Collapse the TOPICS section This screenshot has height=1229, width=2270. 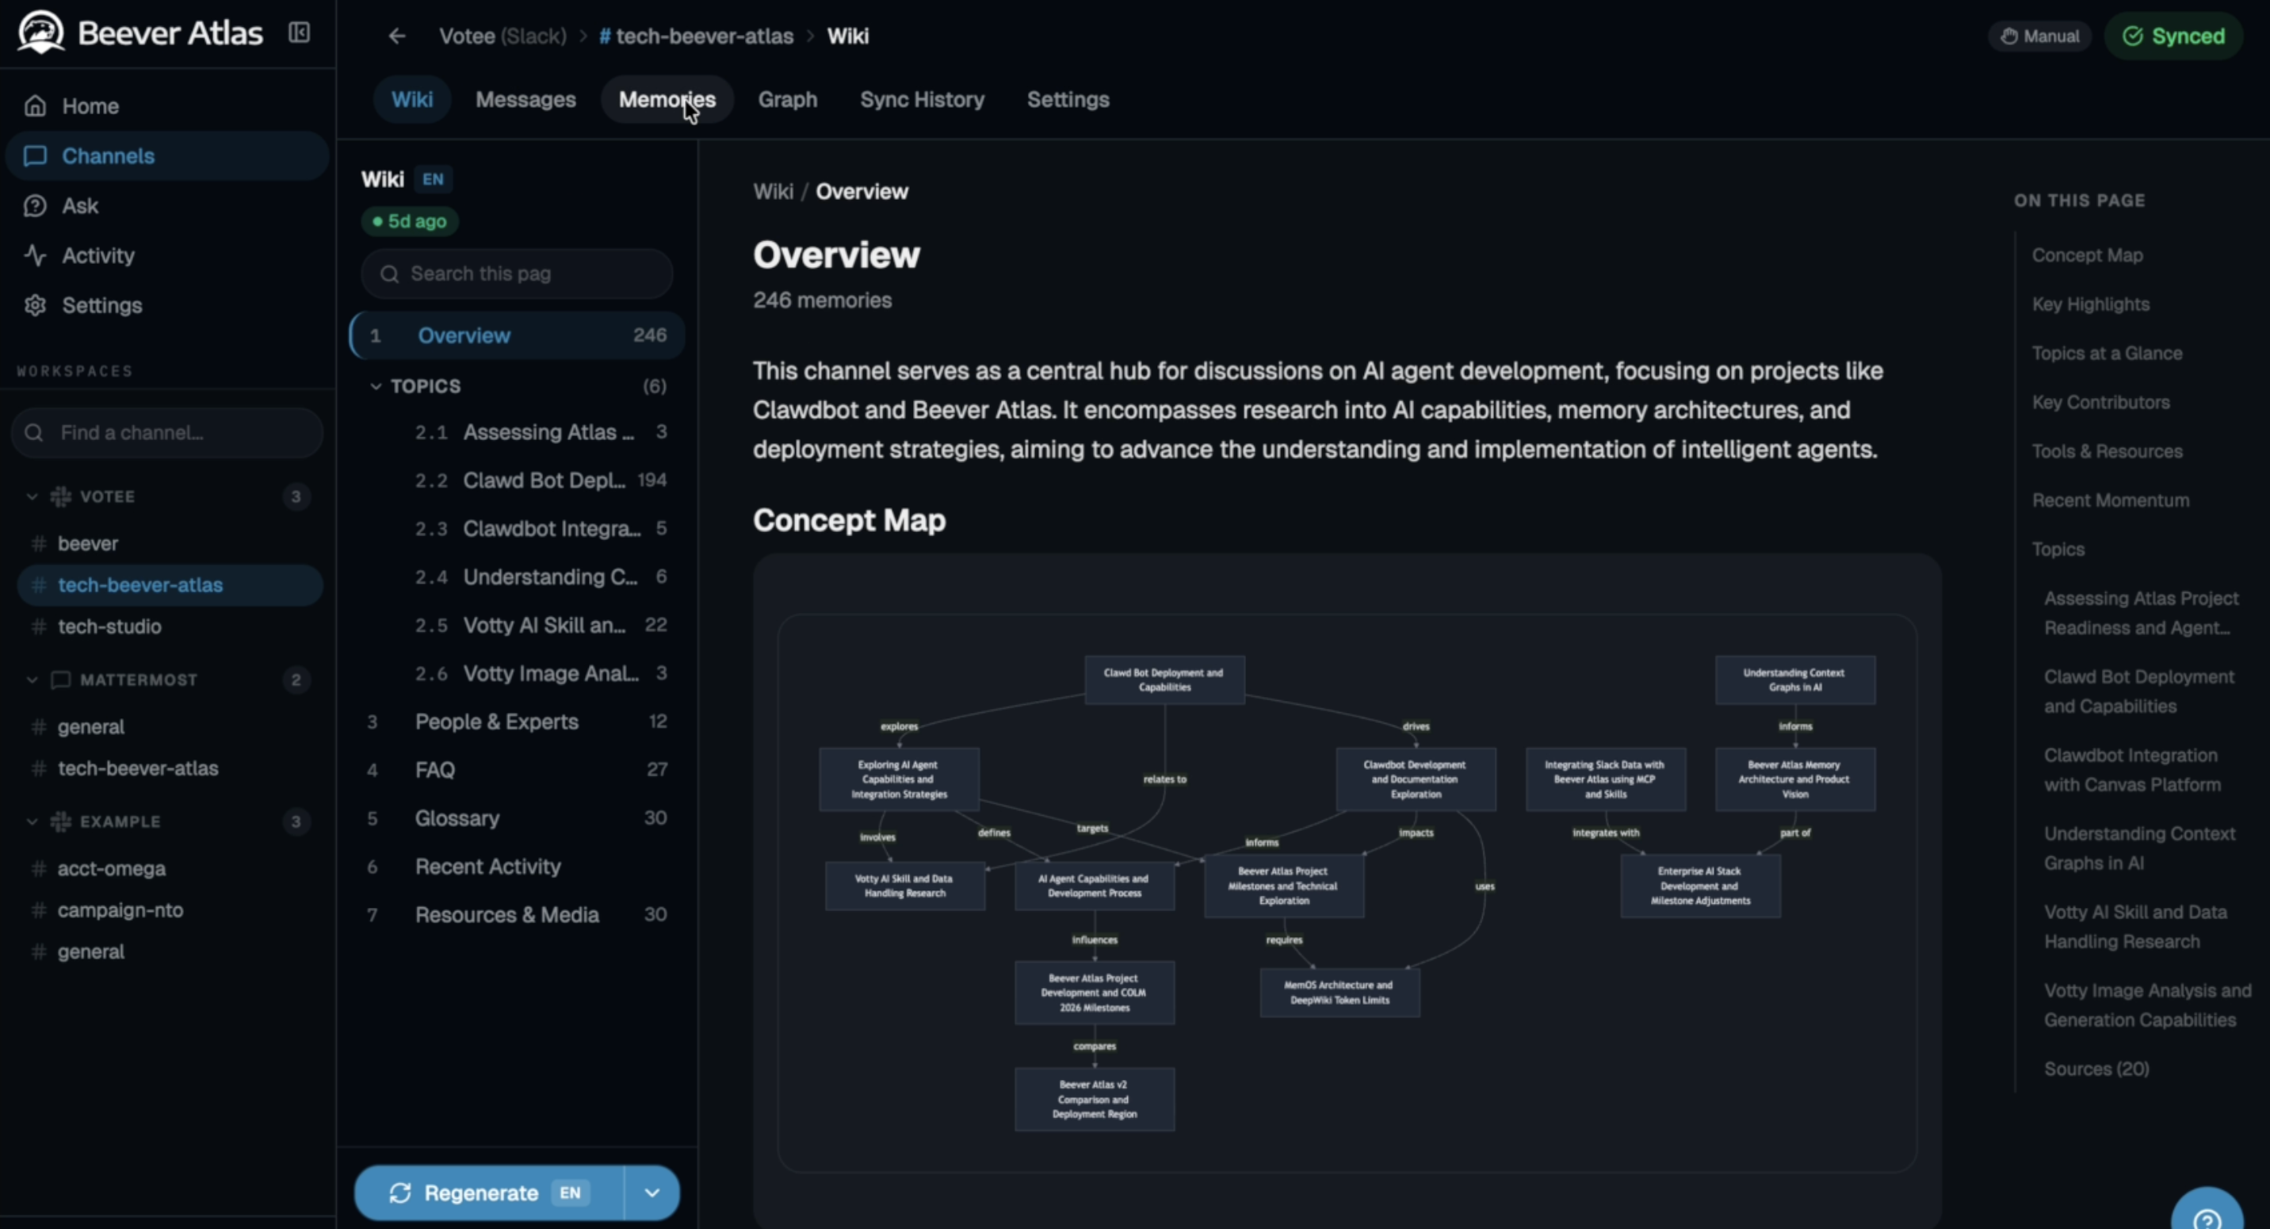(x=376, y=386)
